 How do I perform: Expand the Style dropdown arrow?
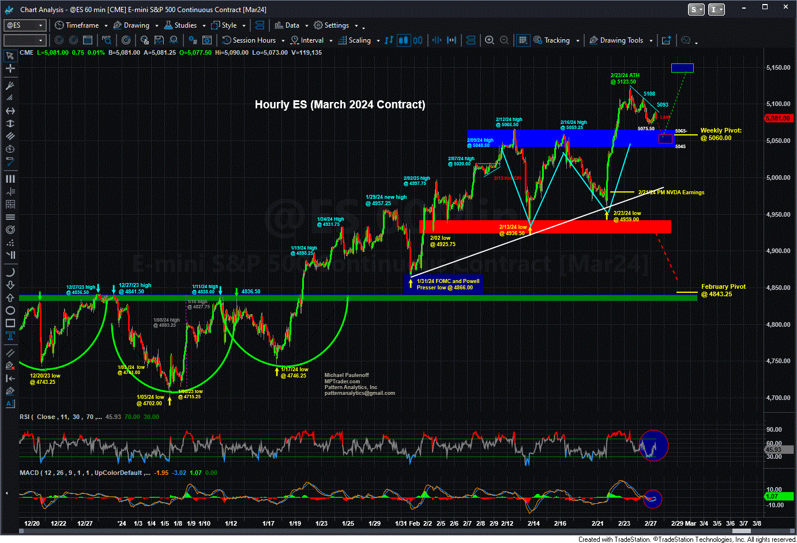pos(243,25)
